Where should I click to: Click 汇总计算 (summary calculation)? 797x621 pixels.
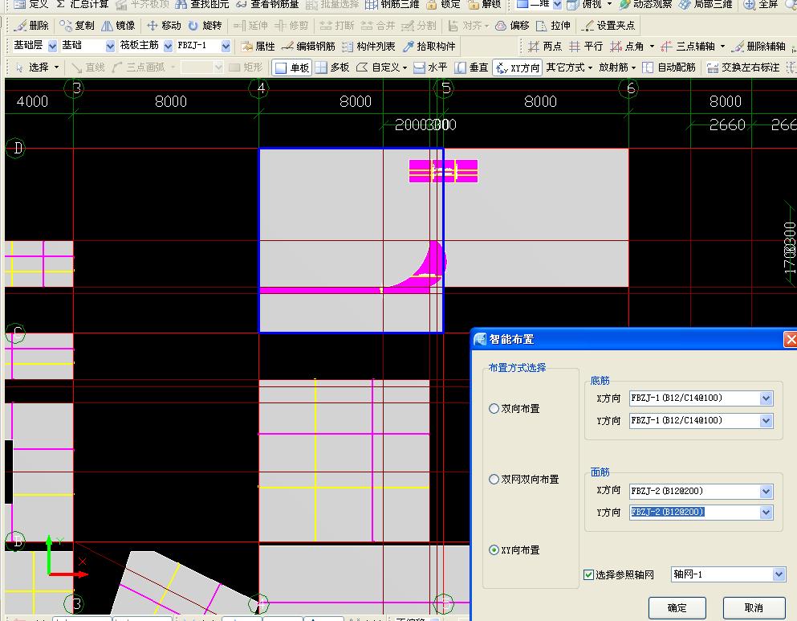coord(83,5)
